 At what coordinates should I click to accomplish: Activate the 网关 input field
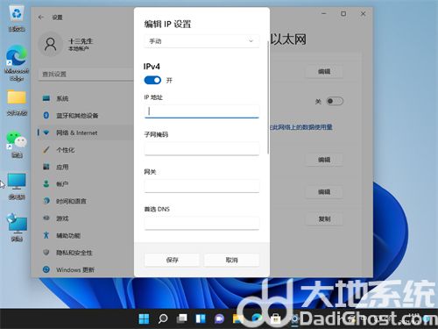pos(201,186)
